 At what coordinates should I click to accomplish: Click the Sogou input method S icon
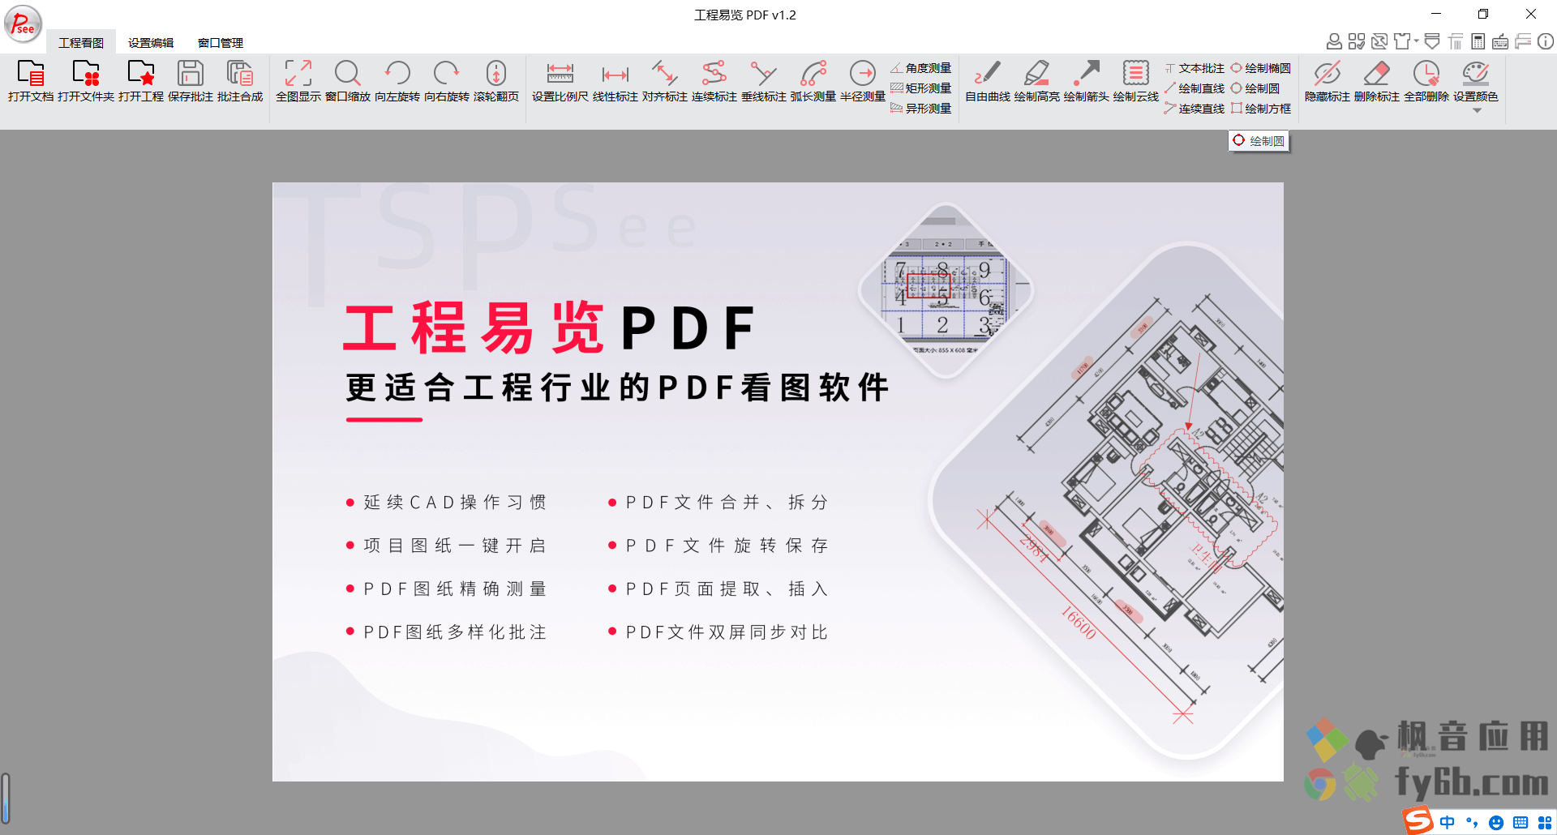pyautogui.click(x=1418, y=820)
